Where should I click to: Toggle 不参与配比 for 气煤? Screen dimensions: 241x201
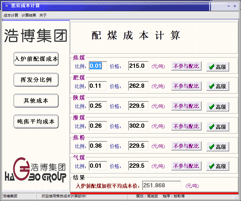coord(186,166)
